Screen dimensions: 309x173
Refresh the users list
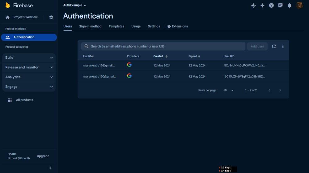coord(274,46)
